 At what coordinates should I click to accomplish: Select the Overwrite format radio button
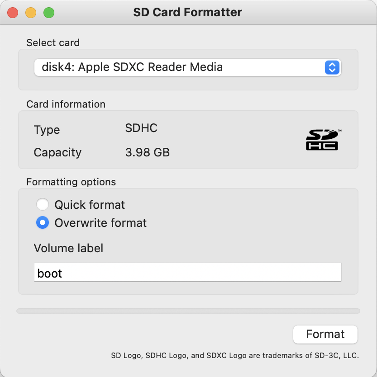point(43,222)
